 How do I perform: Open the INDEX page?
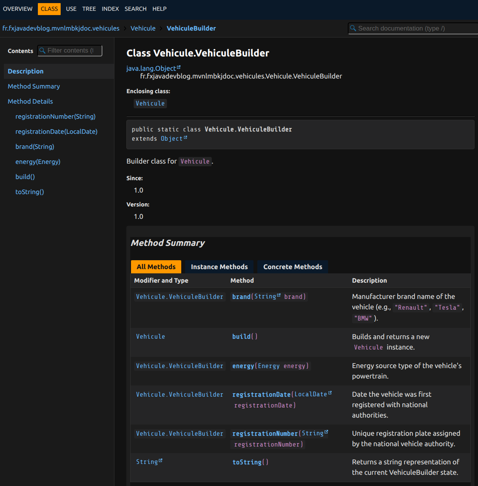pos(110,9)
